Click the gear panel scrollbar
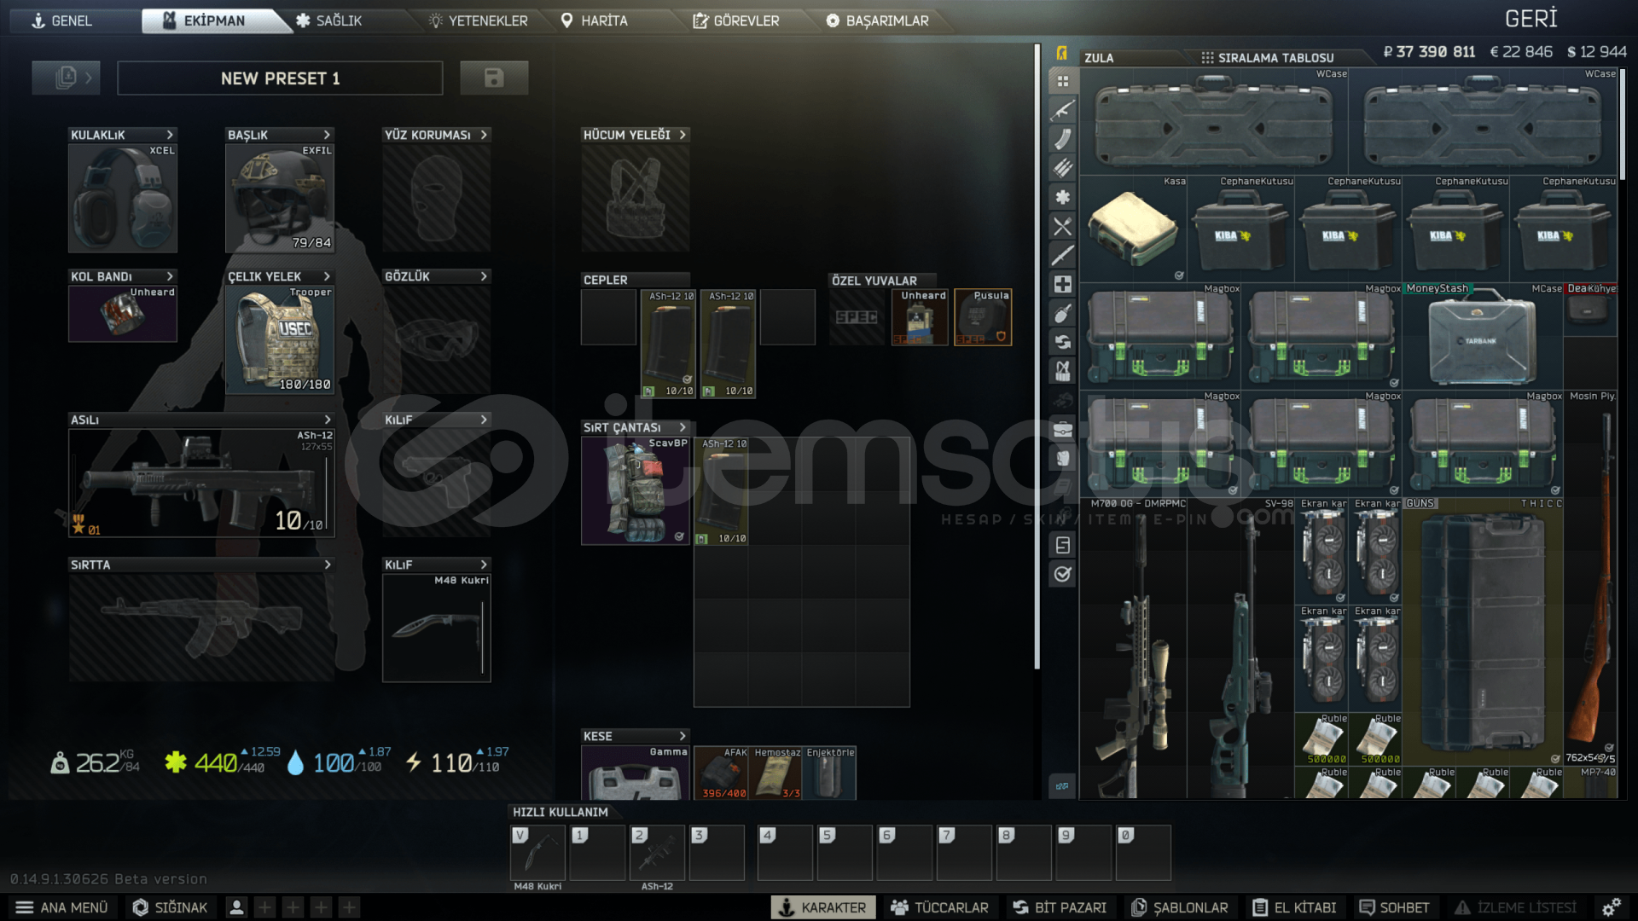 pos(1037,356)
